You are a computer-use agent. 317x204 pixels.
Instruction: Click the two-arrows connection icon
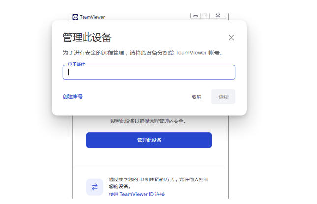point(95,187)
